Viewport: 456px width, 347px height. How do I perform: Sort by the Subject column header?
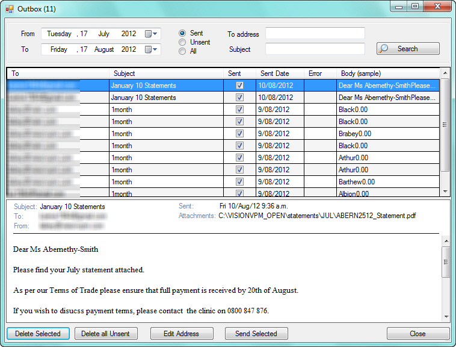pos(166,73)
